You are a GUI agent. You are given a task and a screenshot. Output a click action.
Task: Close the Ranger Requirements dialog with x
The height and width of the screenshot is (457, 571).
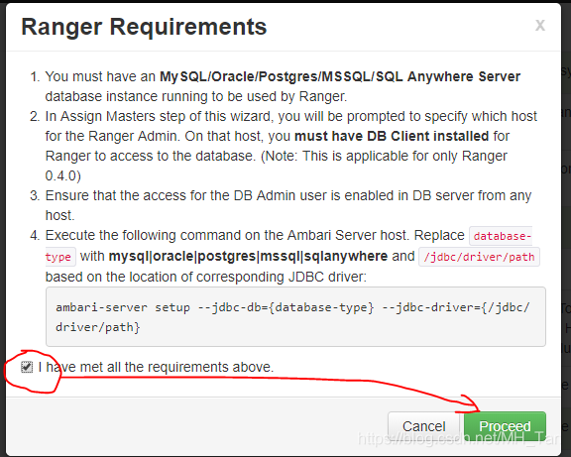coord(540,26)
